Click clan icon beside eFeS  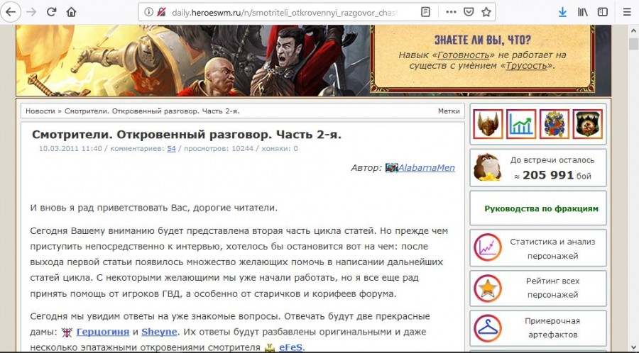(x=269, y=348)
